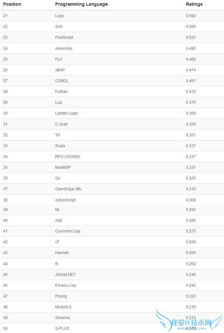
Task: Click the Ladder Logic entry
Action: pos(67,113)
